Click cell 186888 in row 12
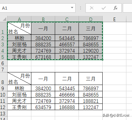 pos(67,107)
